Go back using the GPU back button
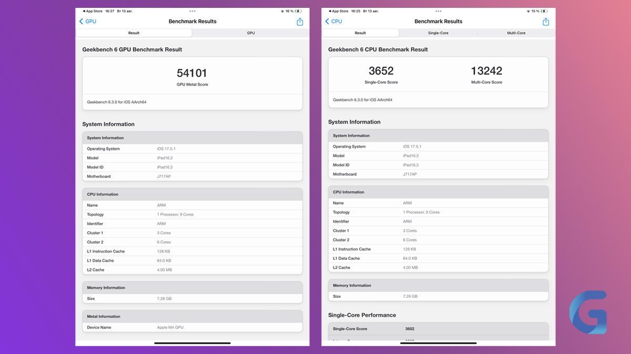Viewport: 631px width, 354px height. click(87, 22)
